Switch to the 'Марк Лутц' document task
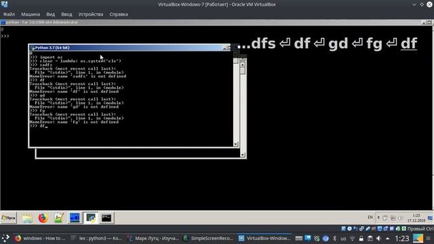The image size is (434, 244). point(153,238)
